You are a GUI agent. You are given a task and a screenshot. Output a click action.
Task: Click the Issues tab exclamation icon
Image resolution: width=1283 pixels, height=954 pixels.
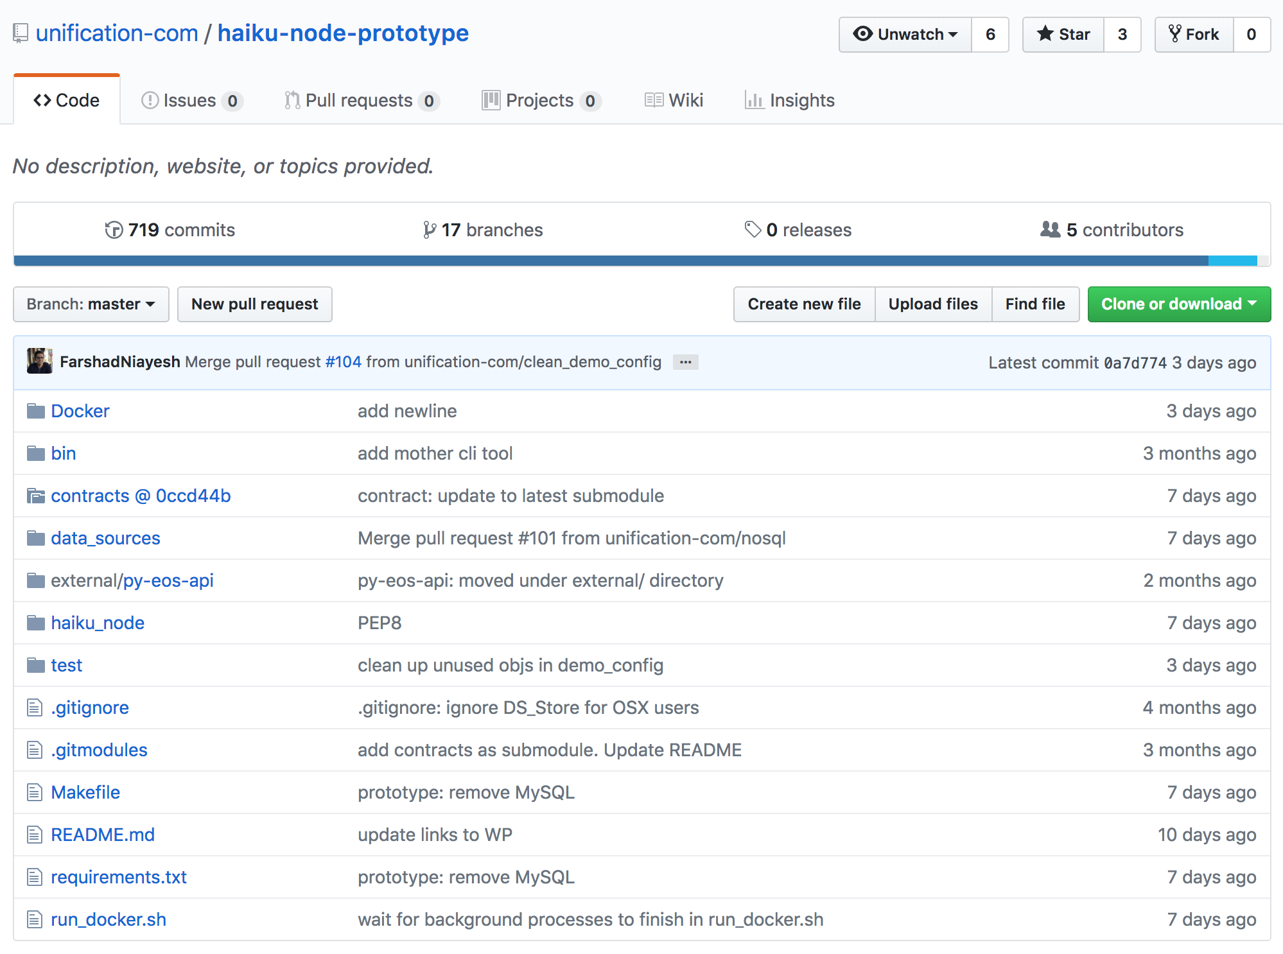(x=150, y=100)
